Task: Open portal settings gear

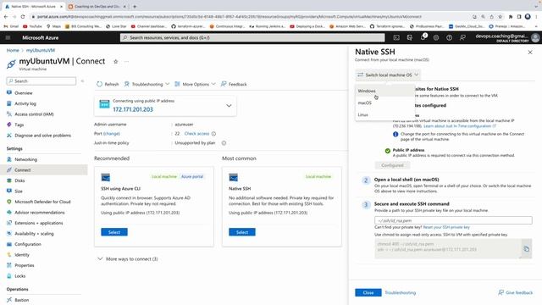Action: (x=436, y=37)
